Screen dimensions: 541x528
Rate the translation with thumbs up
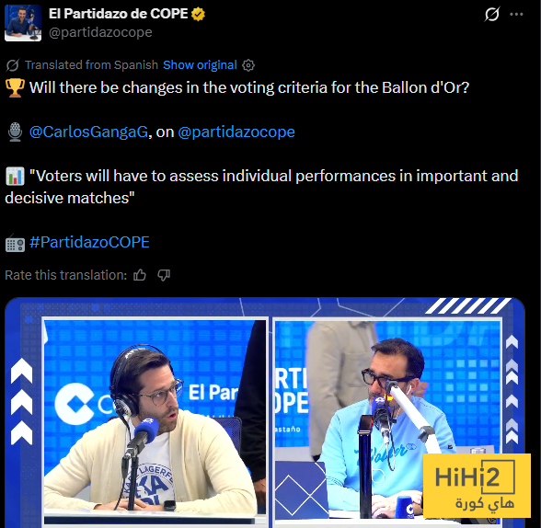pos(140,275)
